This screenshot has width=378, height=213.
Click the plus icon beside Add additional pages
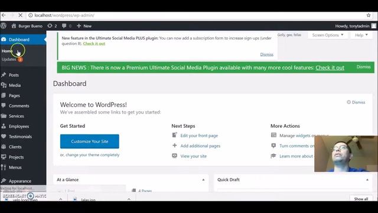pyautogui.click(x=175, y=146)
